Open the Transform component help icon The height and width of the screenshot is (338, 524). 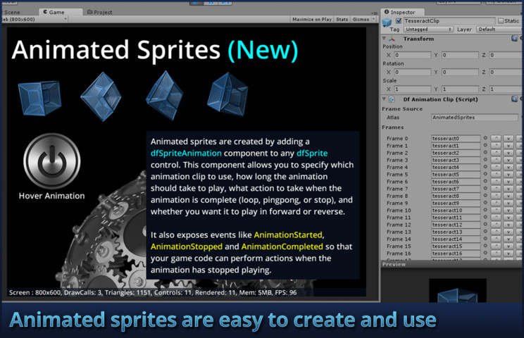[514, 39]
